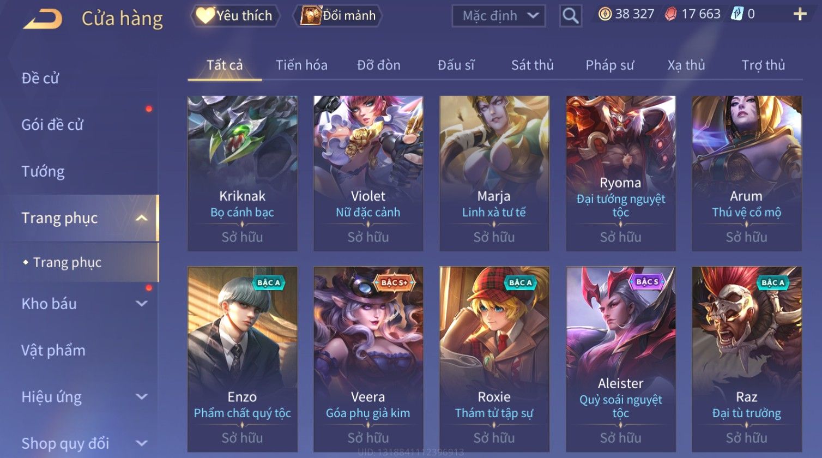Open the Mặc định sort dropdown
The width and height of the screenshot is (822, 458).
pyautogui.click(x=499, y=16)
